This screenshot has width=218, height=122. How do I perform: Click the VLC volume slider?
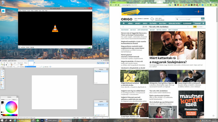click(89, 47)
